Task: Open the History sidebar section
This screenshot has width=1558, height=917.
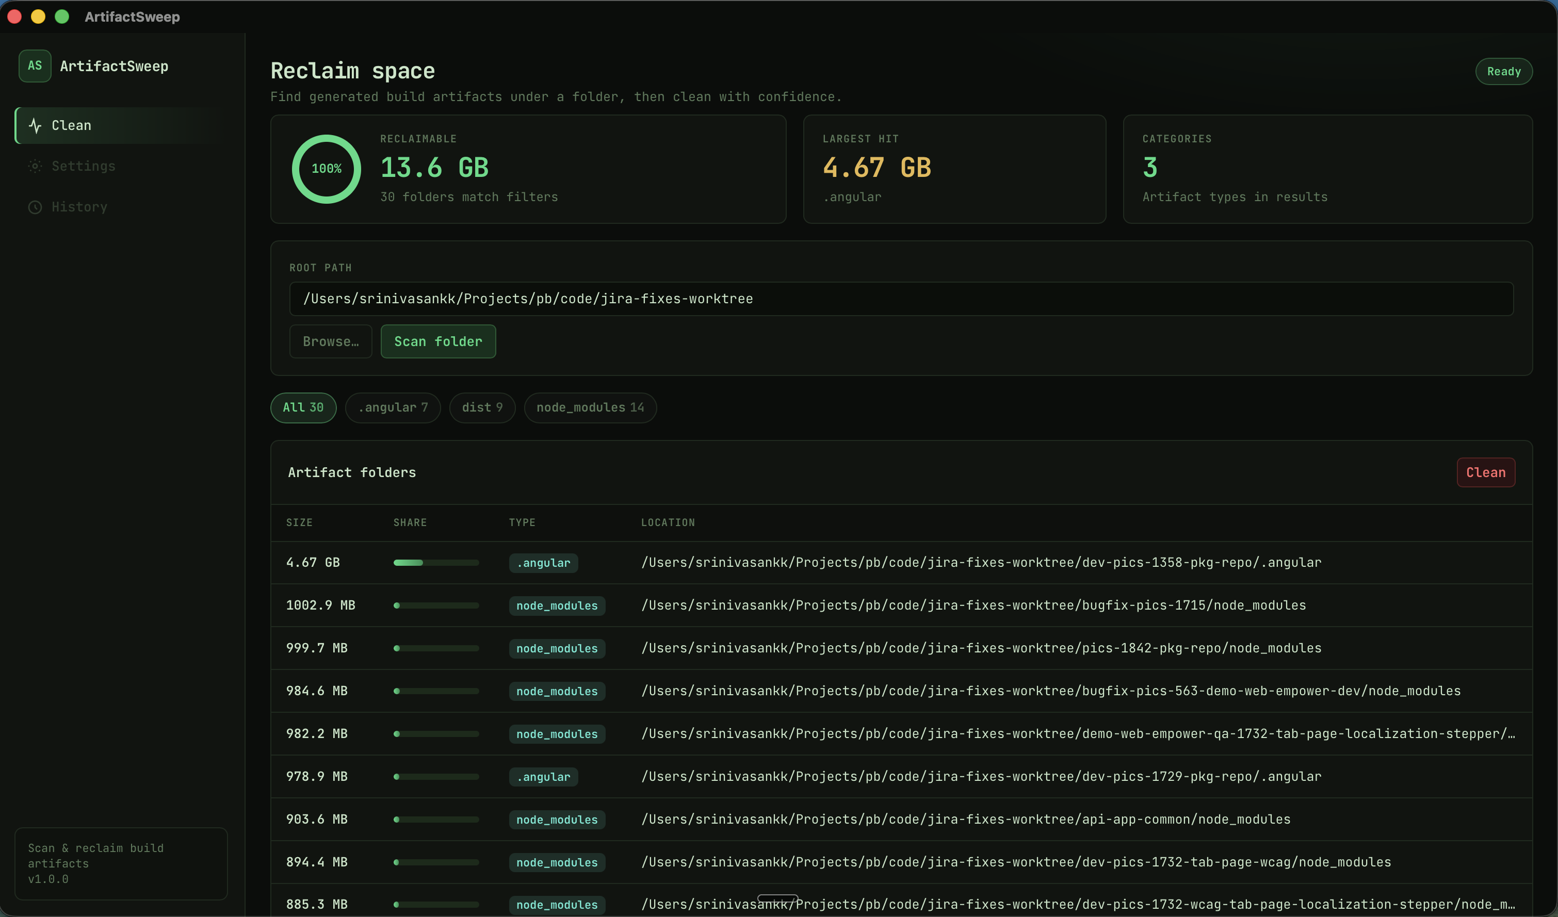Action: [121, 207]
